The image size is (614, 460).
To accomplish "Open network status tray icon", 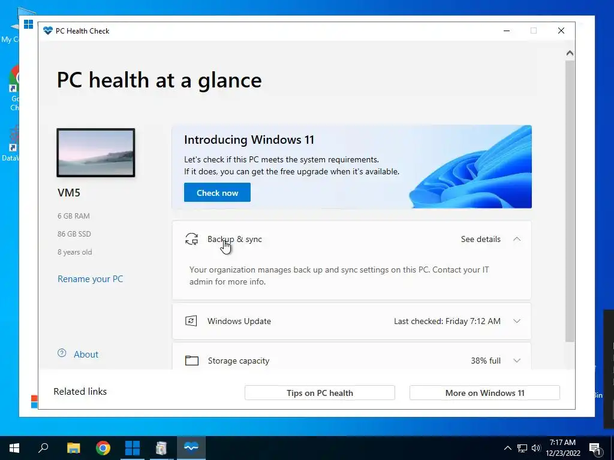I will point(522,448).
